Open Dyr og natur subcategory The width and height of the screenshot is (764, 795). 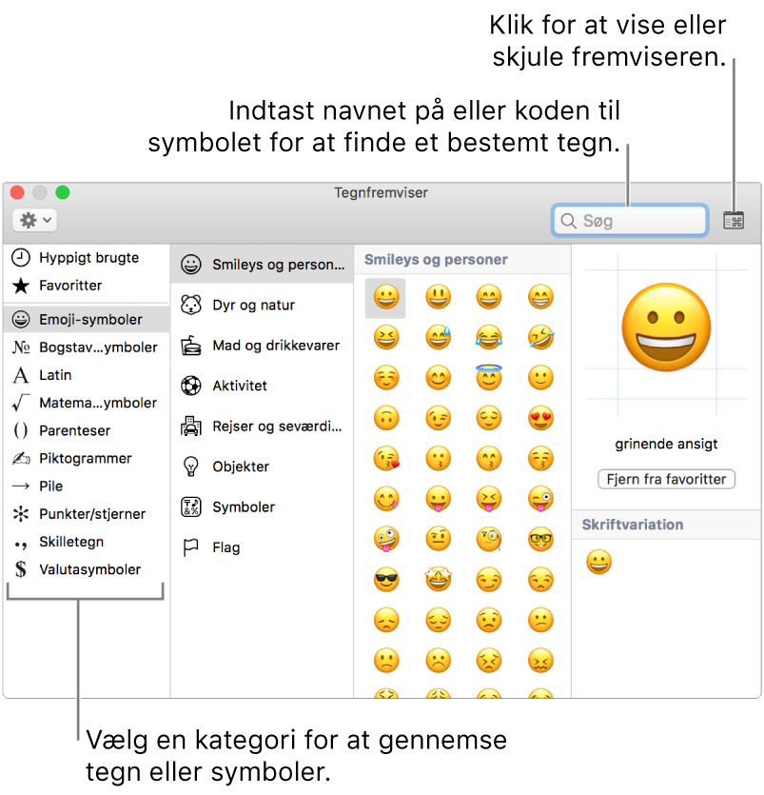pyautogui.click(x=262, y=306)
